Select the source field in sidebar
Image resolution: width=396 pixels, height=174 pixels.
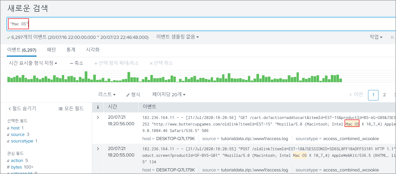[x=18, y=134]
